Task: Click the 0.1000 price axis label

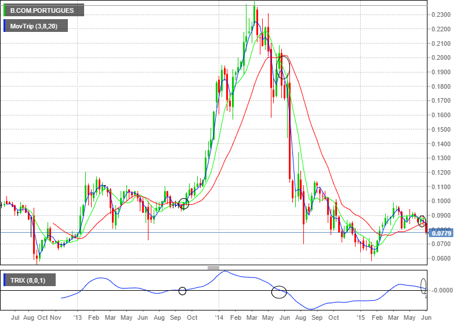Action: pyautogui.click(x=441, y=201)
